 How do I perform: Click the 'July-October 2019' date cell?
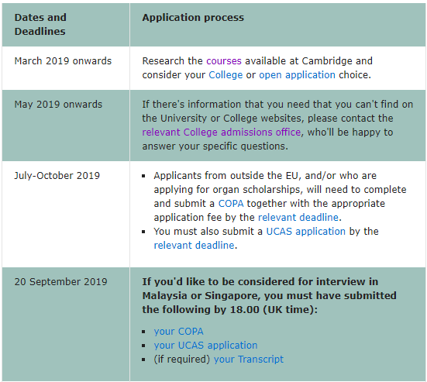point(57,176)
